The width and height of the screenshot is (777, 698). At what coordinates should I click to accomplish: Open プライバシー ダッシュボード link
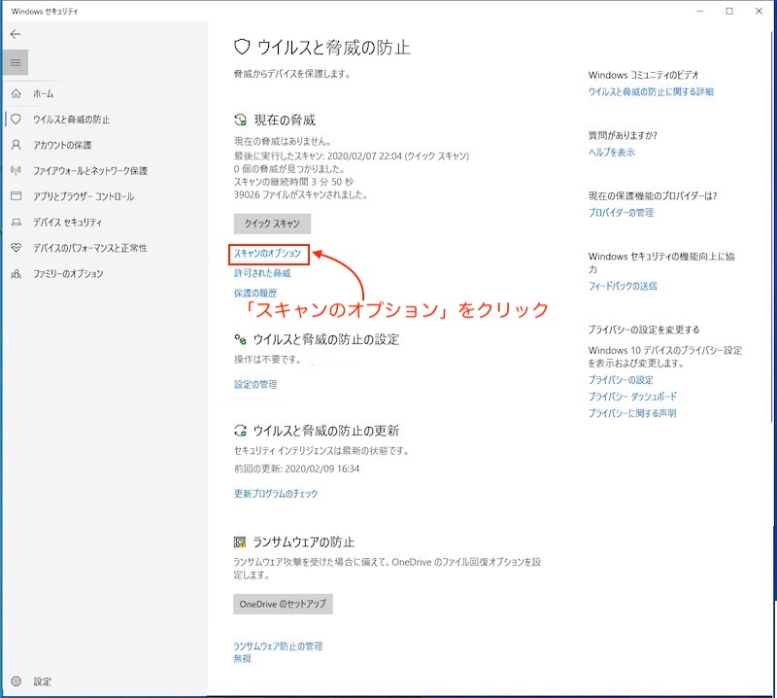[632, 397]
